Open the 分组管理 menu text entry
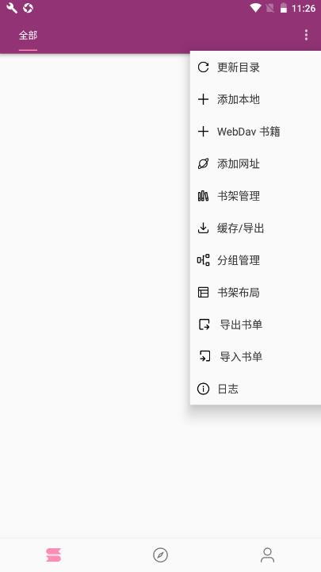 [x=239, y=260]
